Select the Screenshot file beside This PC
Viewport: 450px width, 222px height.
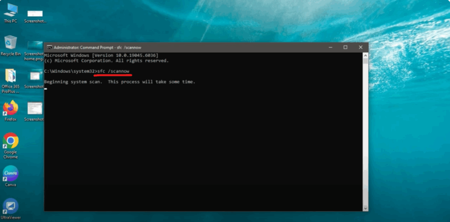[x=35, y=16]
